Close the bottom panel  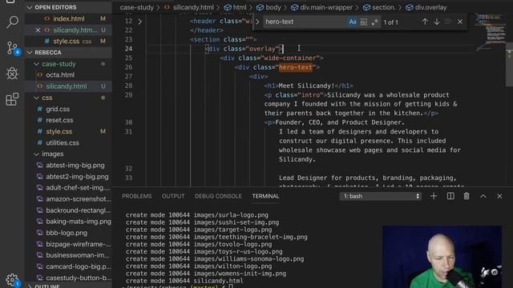pyautogui.click(x=499, y=196)
